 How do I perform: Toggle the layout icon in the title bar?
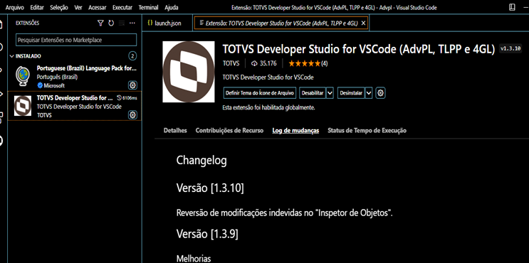pyautogui.click(x=512, y=7)
